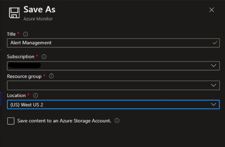
Task: Click the Save content to Azure Storage label
Action: click(64, 121)
